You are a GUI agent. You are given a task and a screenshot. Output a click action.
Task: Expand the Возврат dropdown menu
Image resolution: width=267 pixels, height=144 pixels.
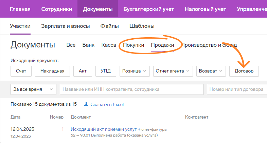click(x=211, y=71)
